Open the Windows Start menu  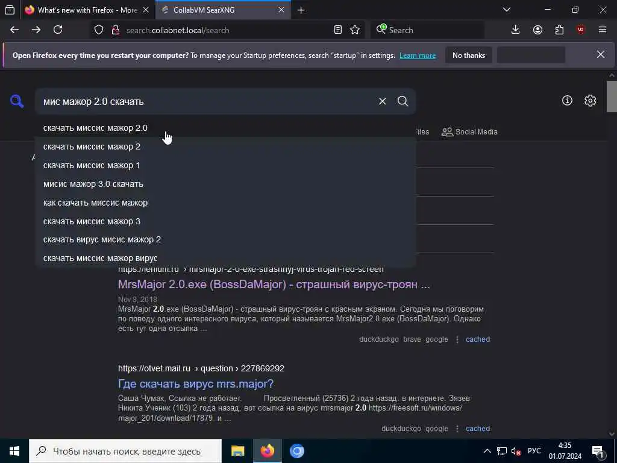(14, 451)
